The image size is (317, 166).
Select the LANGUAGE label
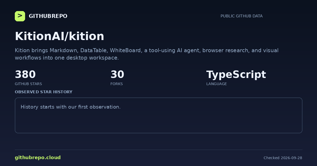216,84
